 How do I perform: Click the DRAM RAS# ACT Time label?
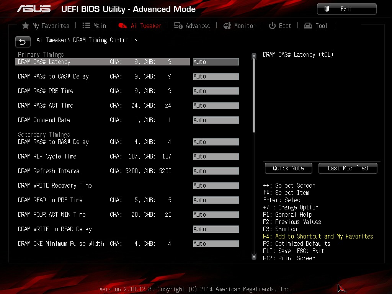pyautogui.click(x=46, y=106)
